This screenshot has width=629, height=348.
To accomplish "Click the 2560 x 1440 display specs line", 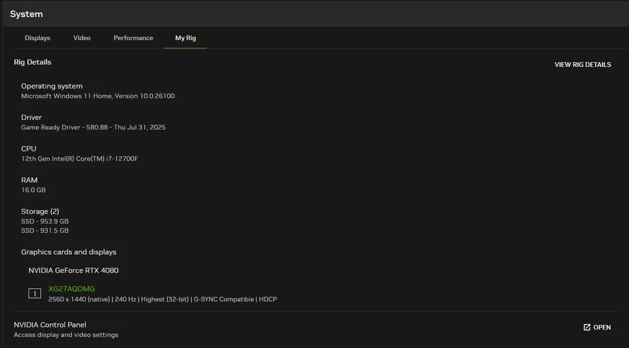I will tap(162, 299).
